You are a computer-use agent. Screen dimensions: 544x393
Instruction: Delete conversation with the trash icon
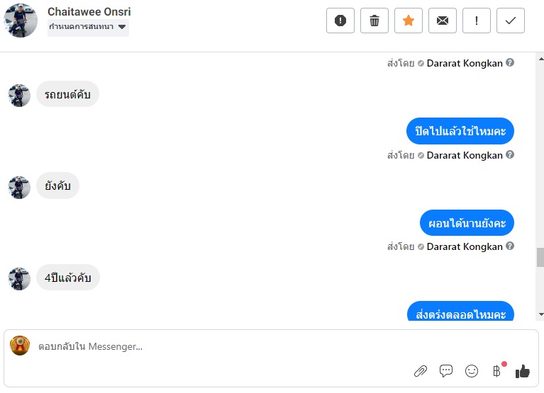(x=374, y=21)
